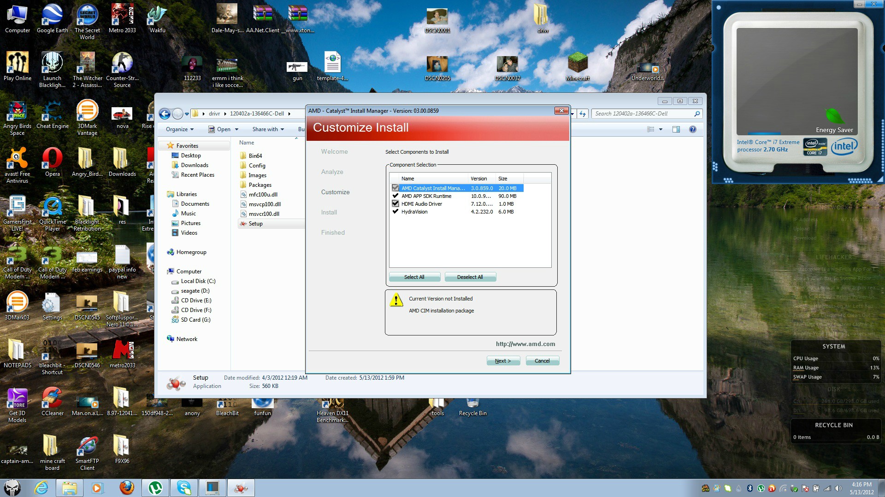
Task: Select mfc100u.dll file
Action: 263,195
